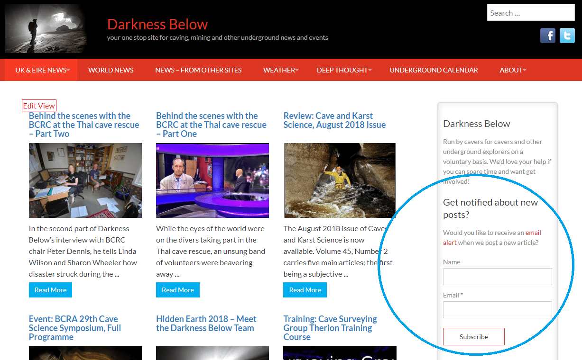Viewport: 582px width, 360px height.
Task: Select the UK & EIRE NEWS menu item
Action: [41, 70]
